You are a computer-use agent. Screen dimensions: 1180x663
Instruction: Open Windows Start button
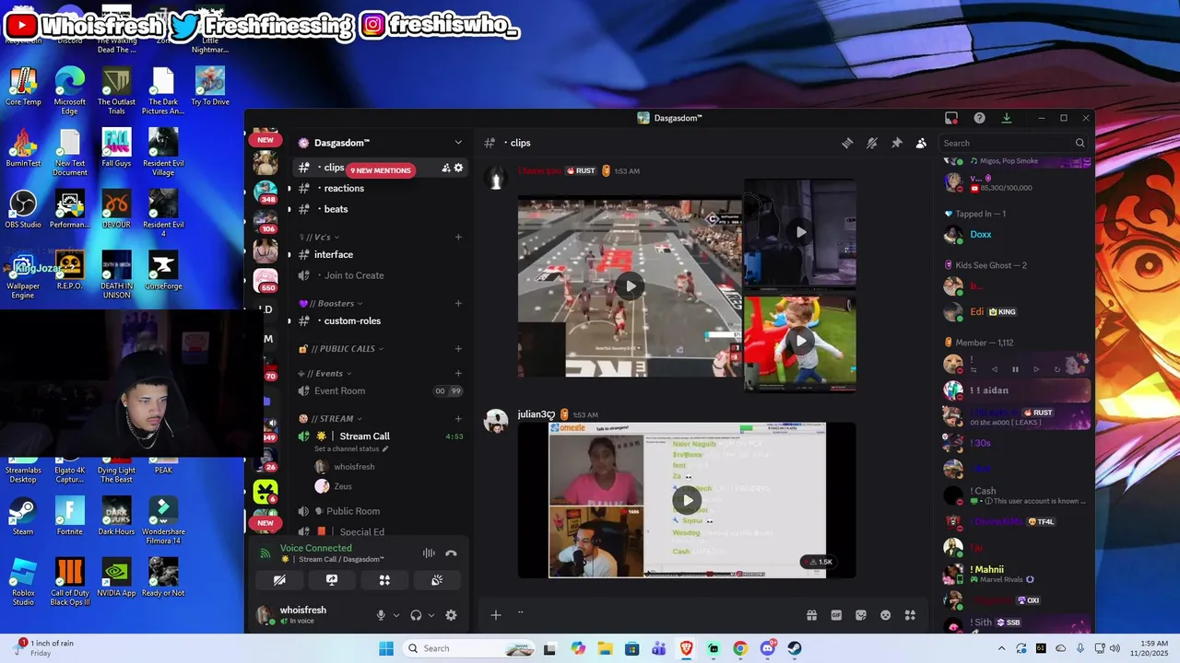tap(386, 648)
